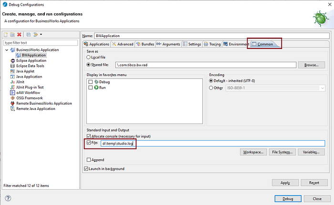Click the Shared file path field
This screenshot has width=334, height=205.
pyautogui.click(x=206, y=65)
